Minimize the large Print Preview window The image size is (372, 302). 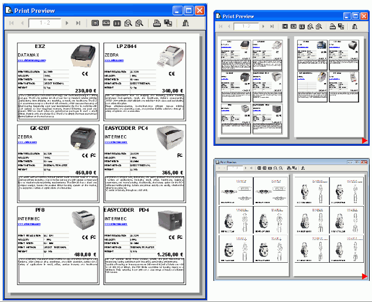click(177, 11)
